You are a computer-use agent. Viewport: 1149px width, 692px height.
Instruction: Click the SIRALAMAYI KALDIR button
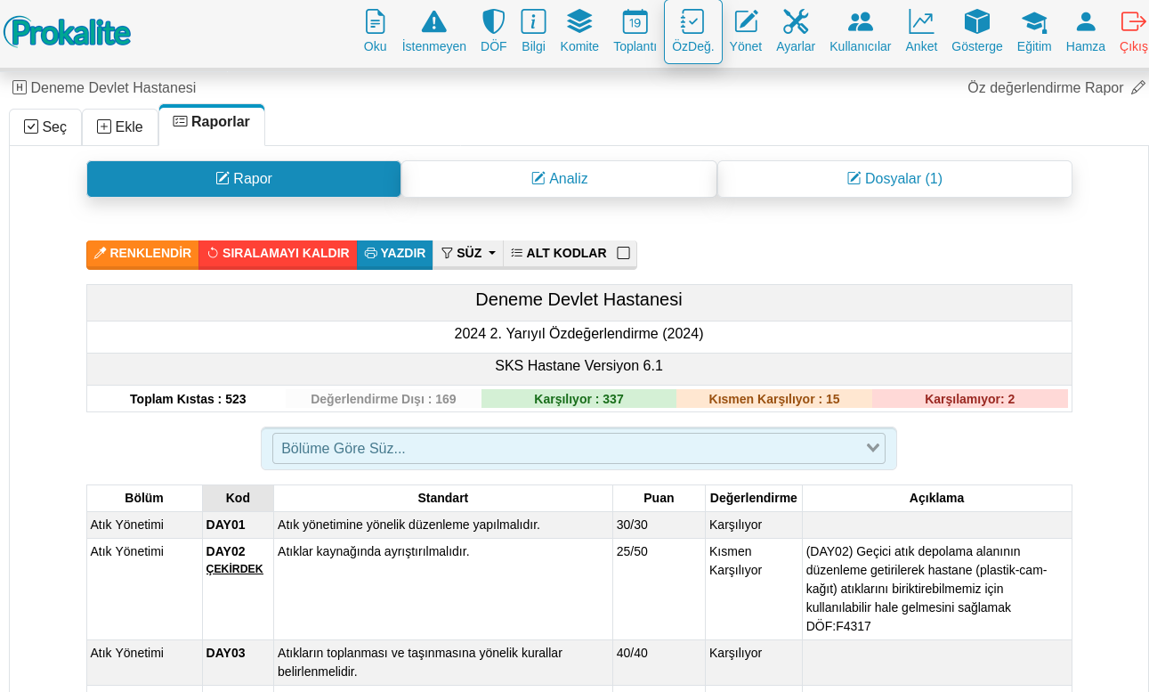pyautogui.click(x=278, y=253)
